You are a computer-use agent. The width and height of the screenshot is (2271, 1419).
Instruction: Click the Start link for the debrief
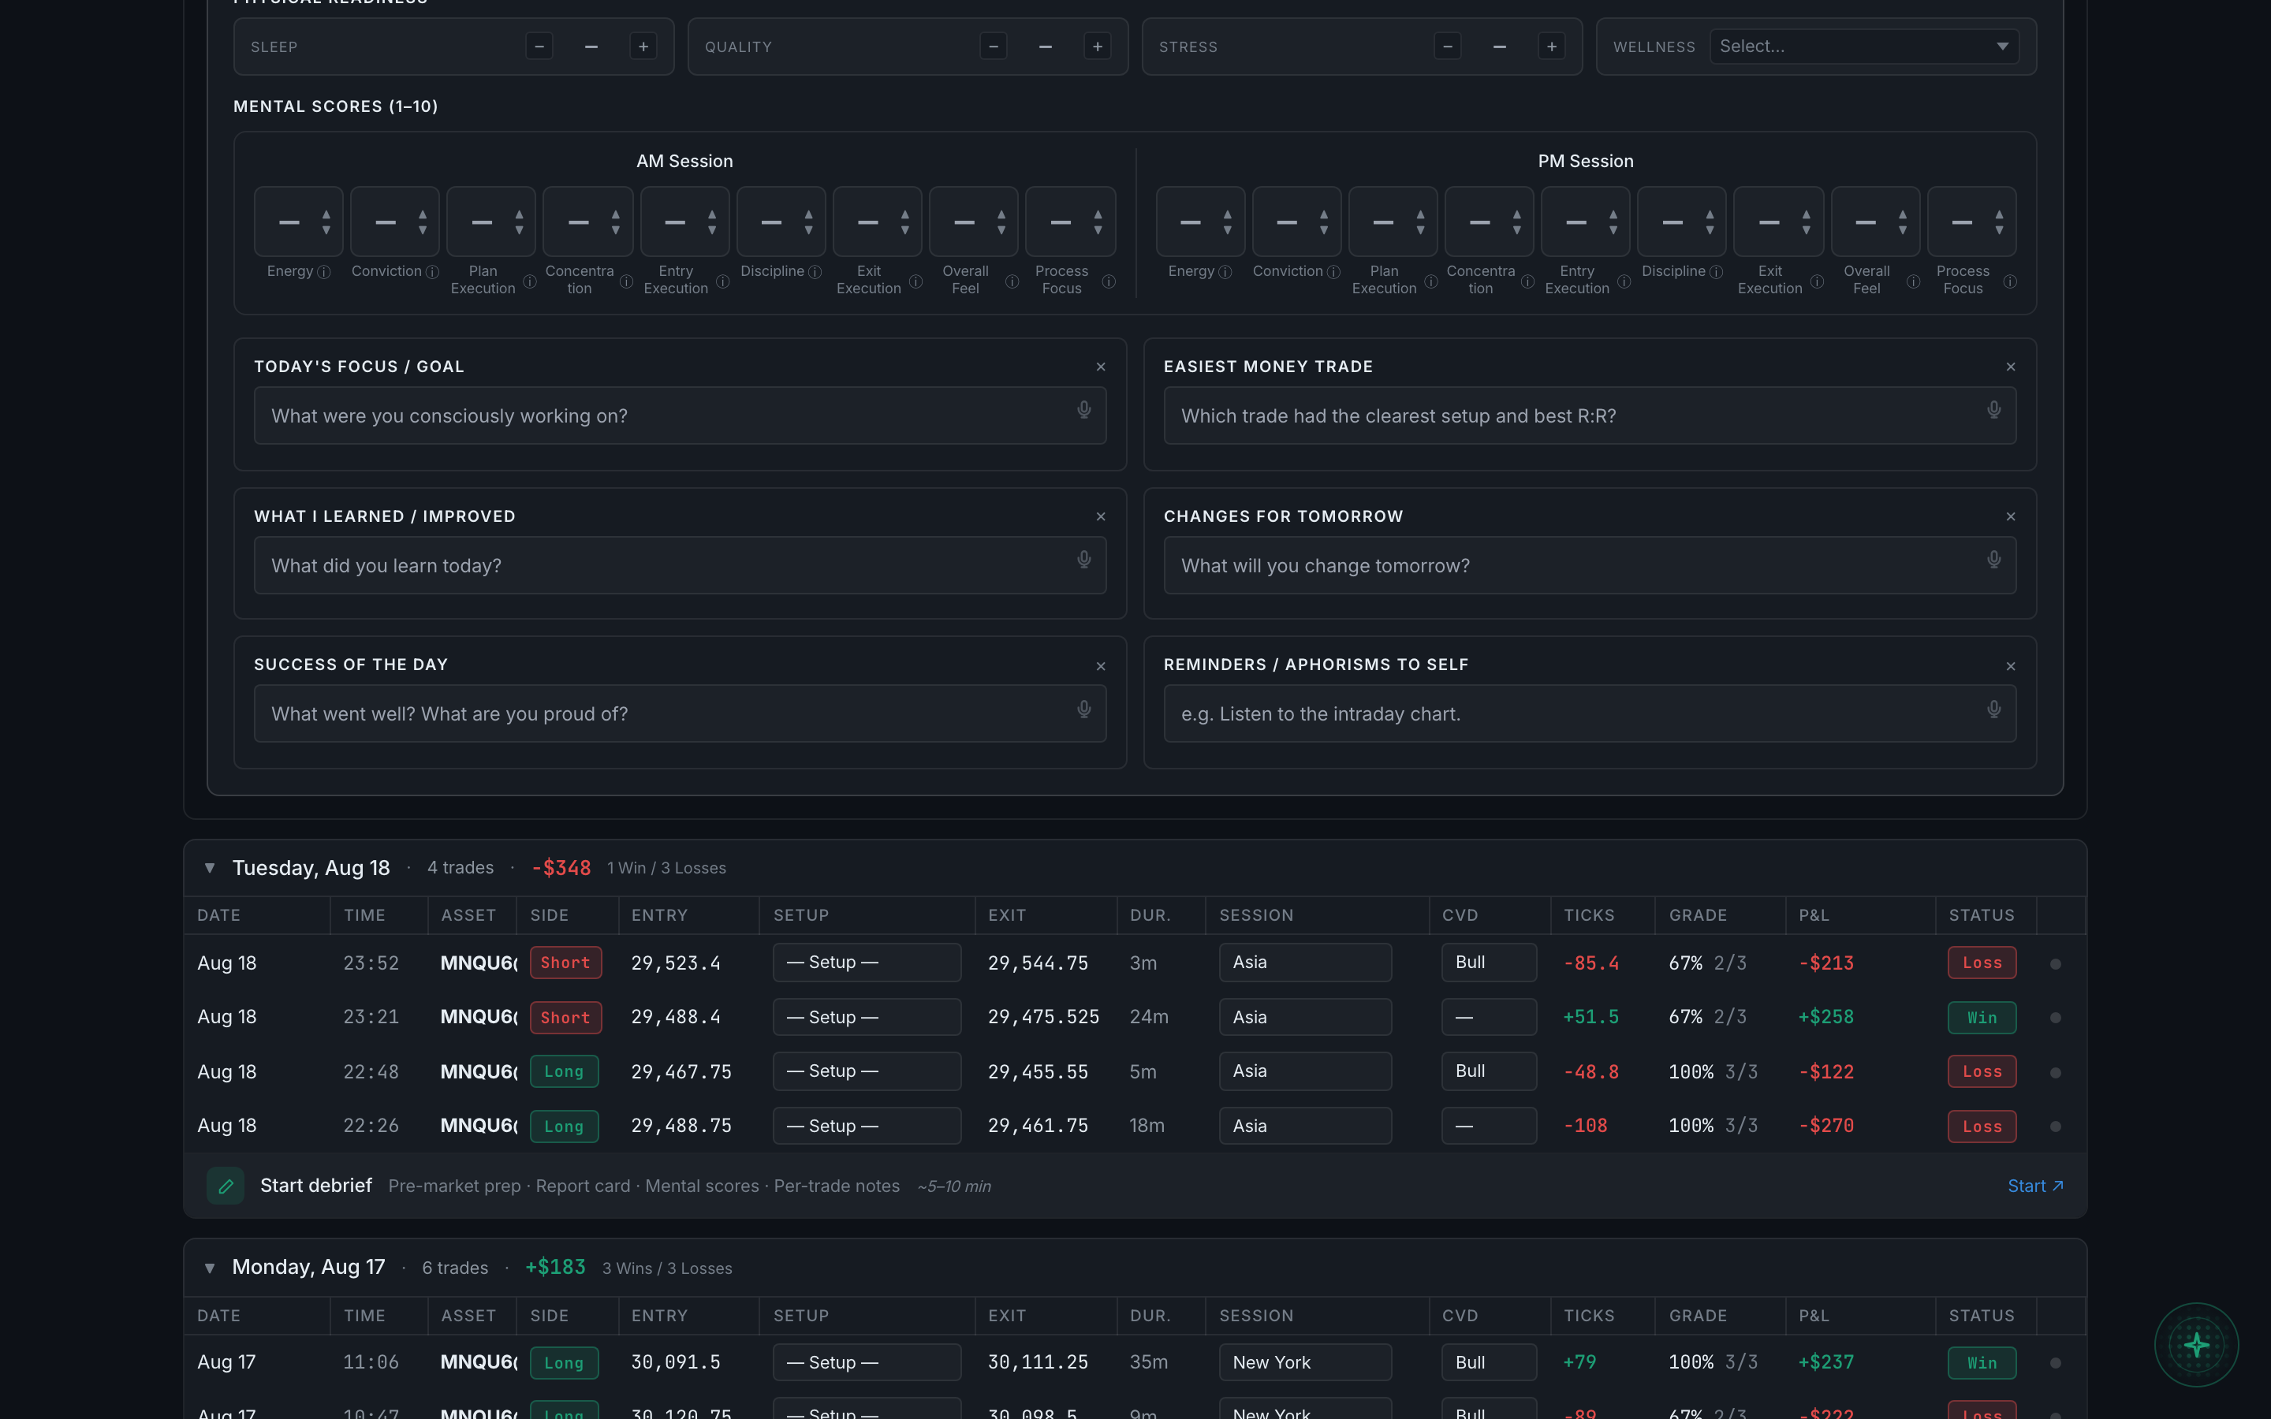tap(2035, 1186)
